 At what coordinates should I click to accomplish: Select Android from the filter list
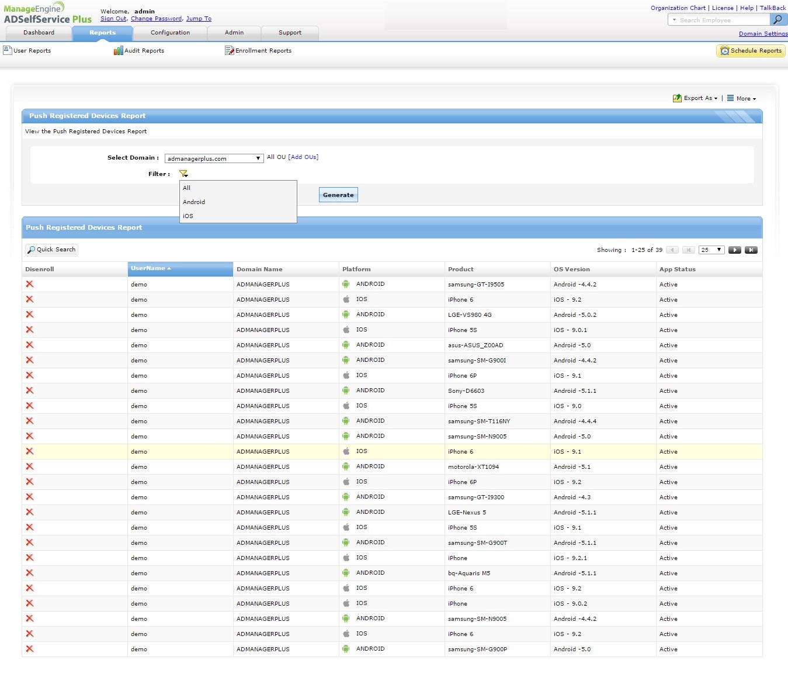coord(194,202)
